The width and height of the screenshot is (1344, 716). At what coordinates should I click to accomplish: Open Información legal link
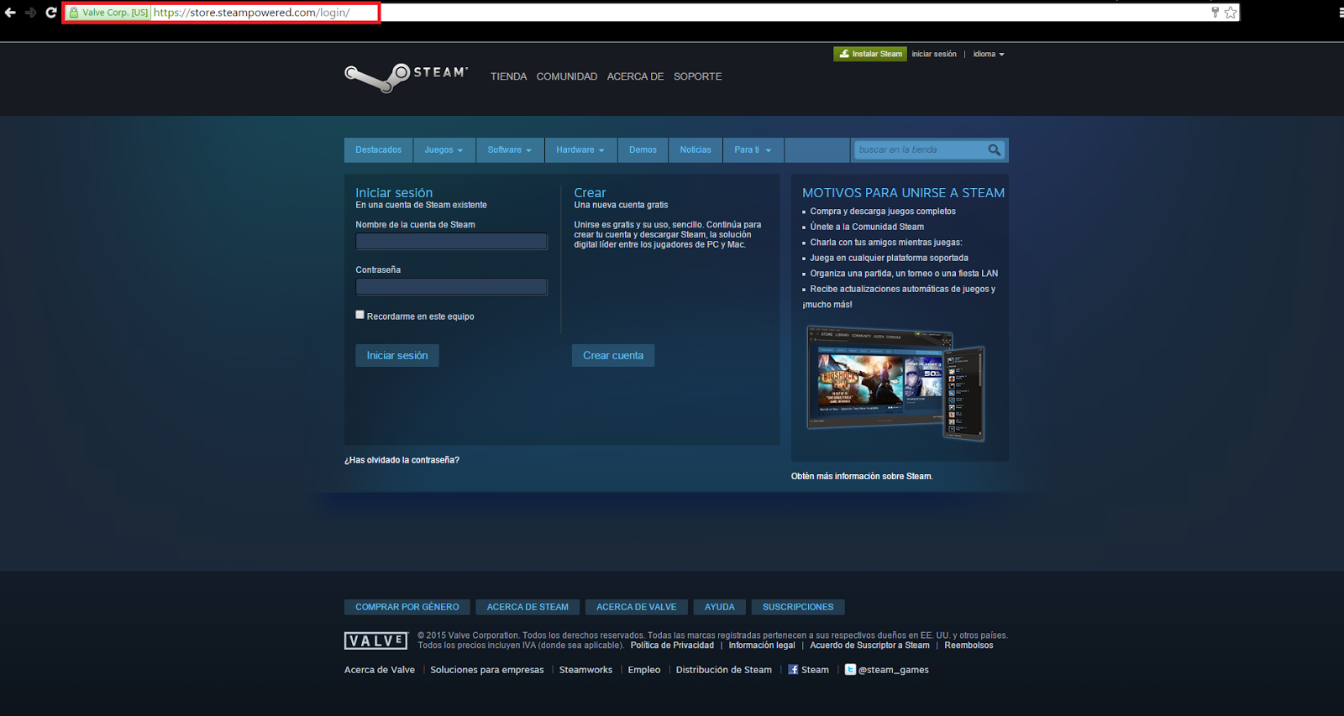(762, 645)
